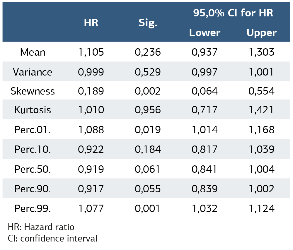Click the Sig. column header

point(148,23)
